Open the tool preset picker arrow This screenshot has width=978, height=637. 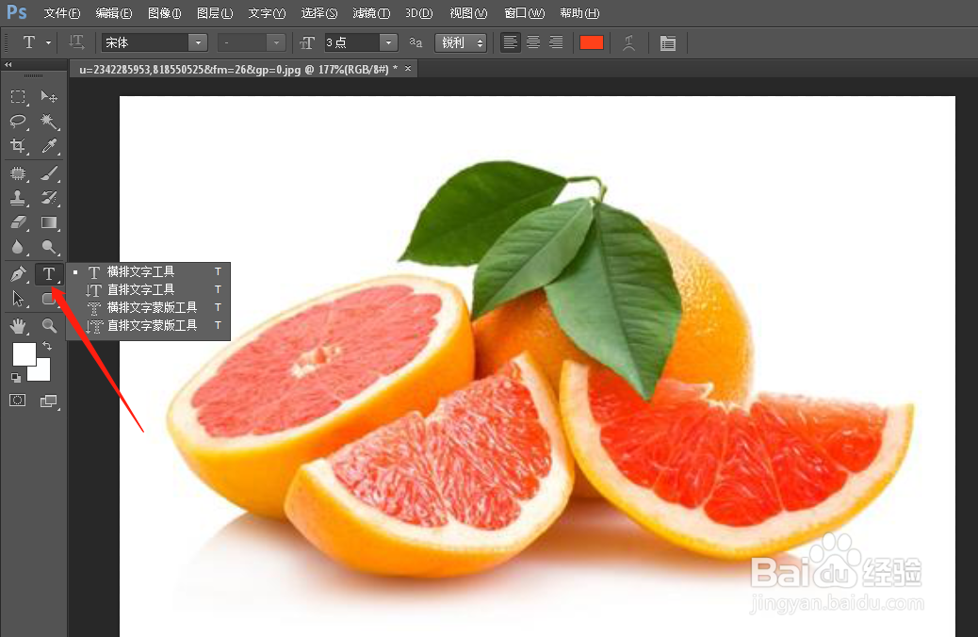(48, 42)
